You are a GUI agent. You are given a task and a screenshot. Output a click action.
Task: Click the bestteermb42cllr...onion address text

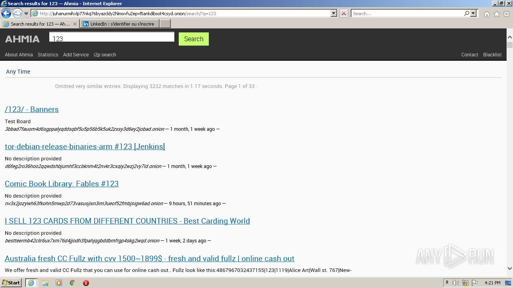(82, 241)
